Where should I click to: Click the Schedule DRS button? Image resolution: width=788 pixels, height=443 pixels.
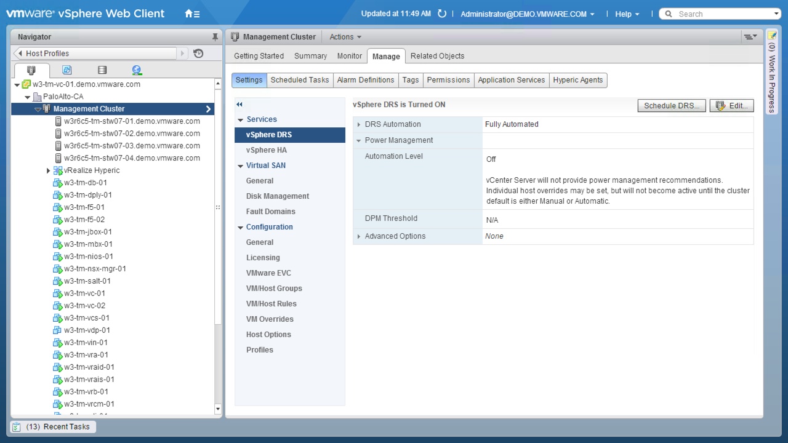pos(671,106)
